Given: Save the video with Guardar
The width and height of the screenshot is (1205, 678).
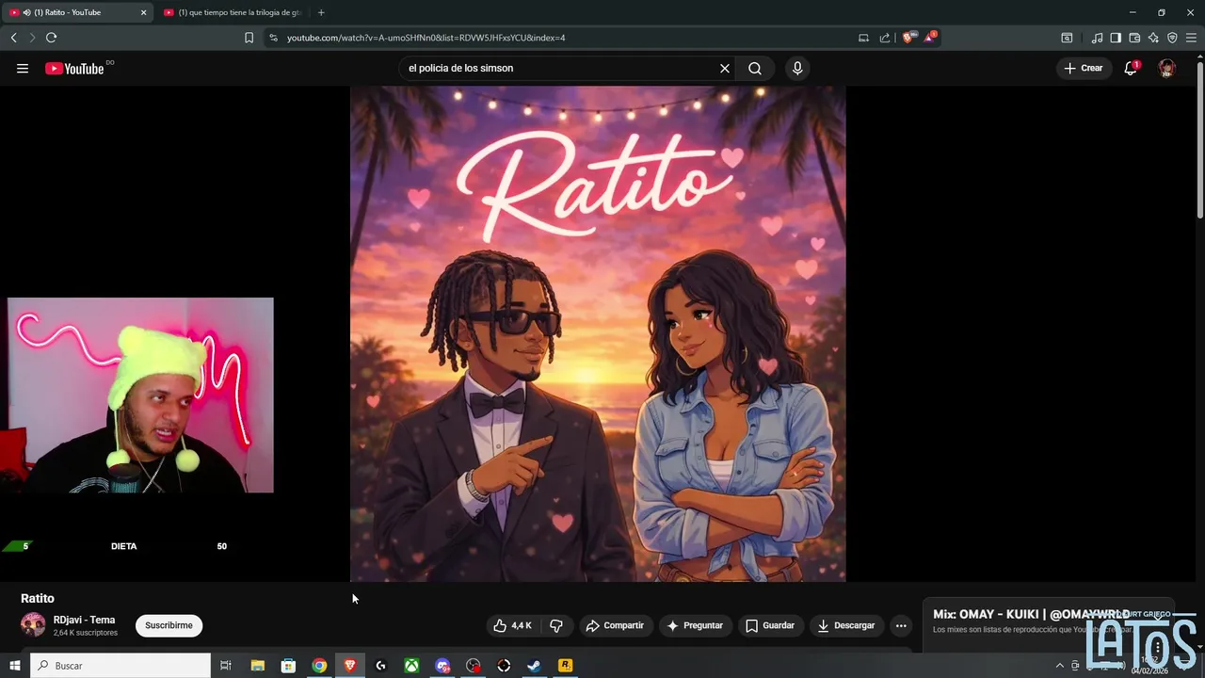Looking at the screenshot, I should click(x=770, y=625).
